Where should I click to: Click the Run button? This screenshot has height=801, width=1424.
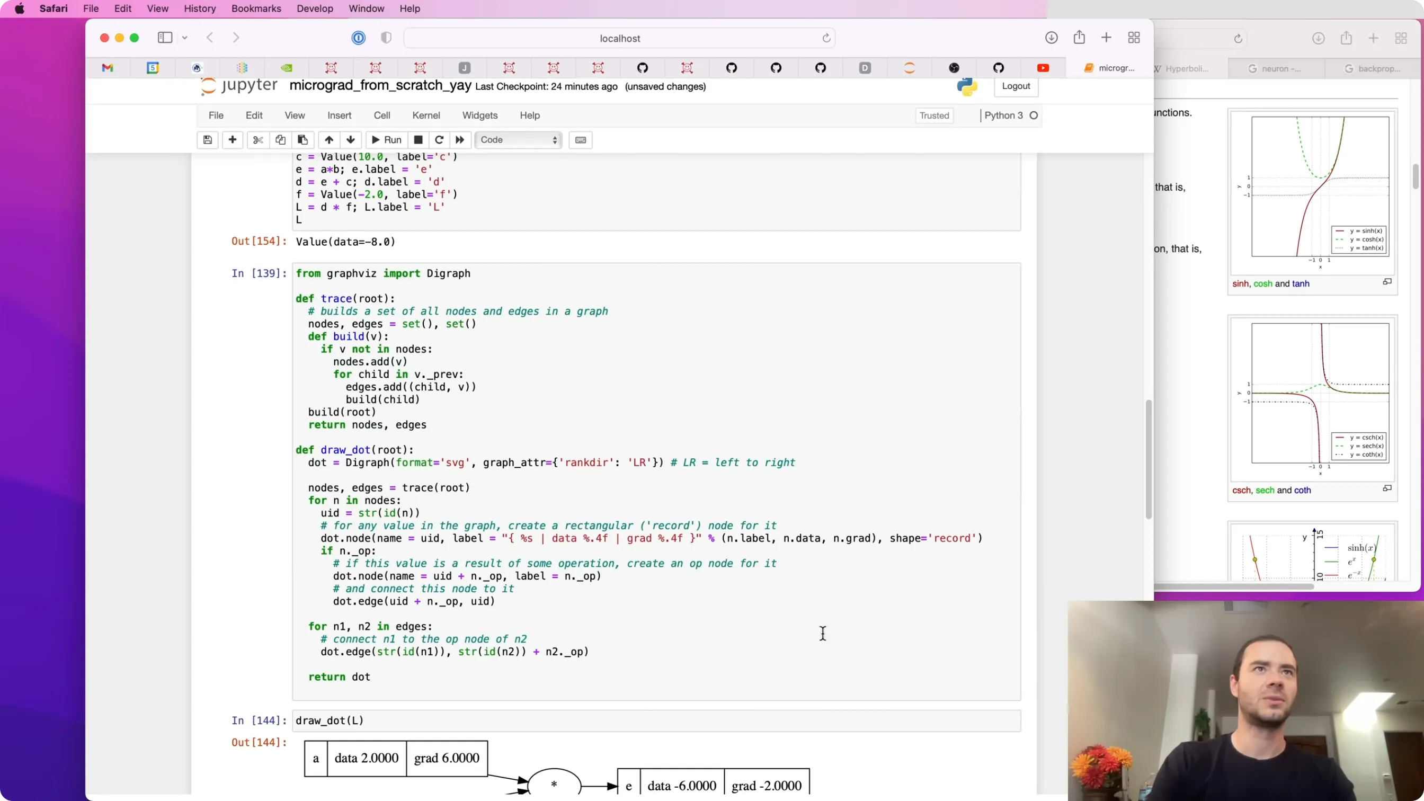386,140
